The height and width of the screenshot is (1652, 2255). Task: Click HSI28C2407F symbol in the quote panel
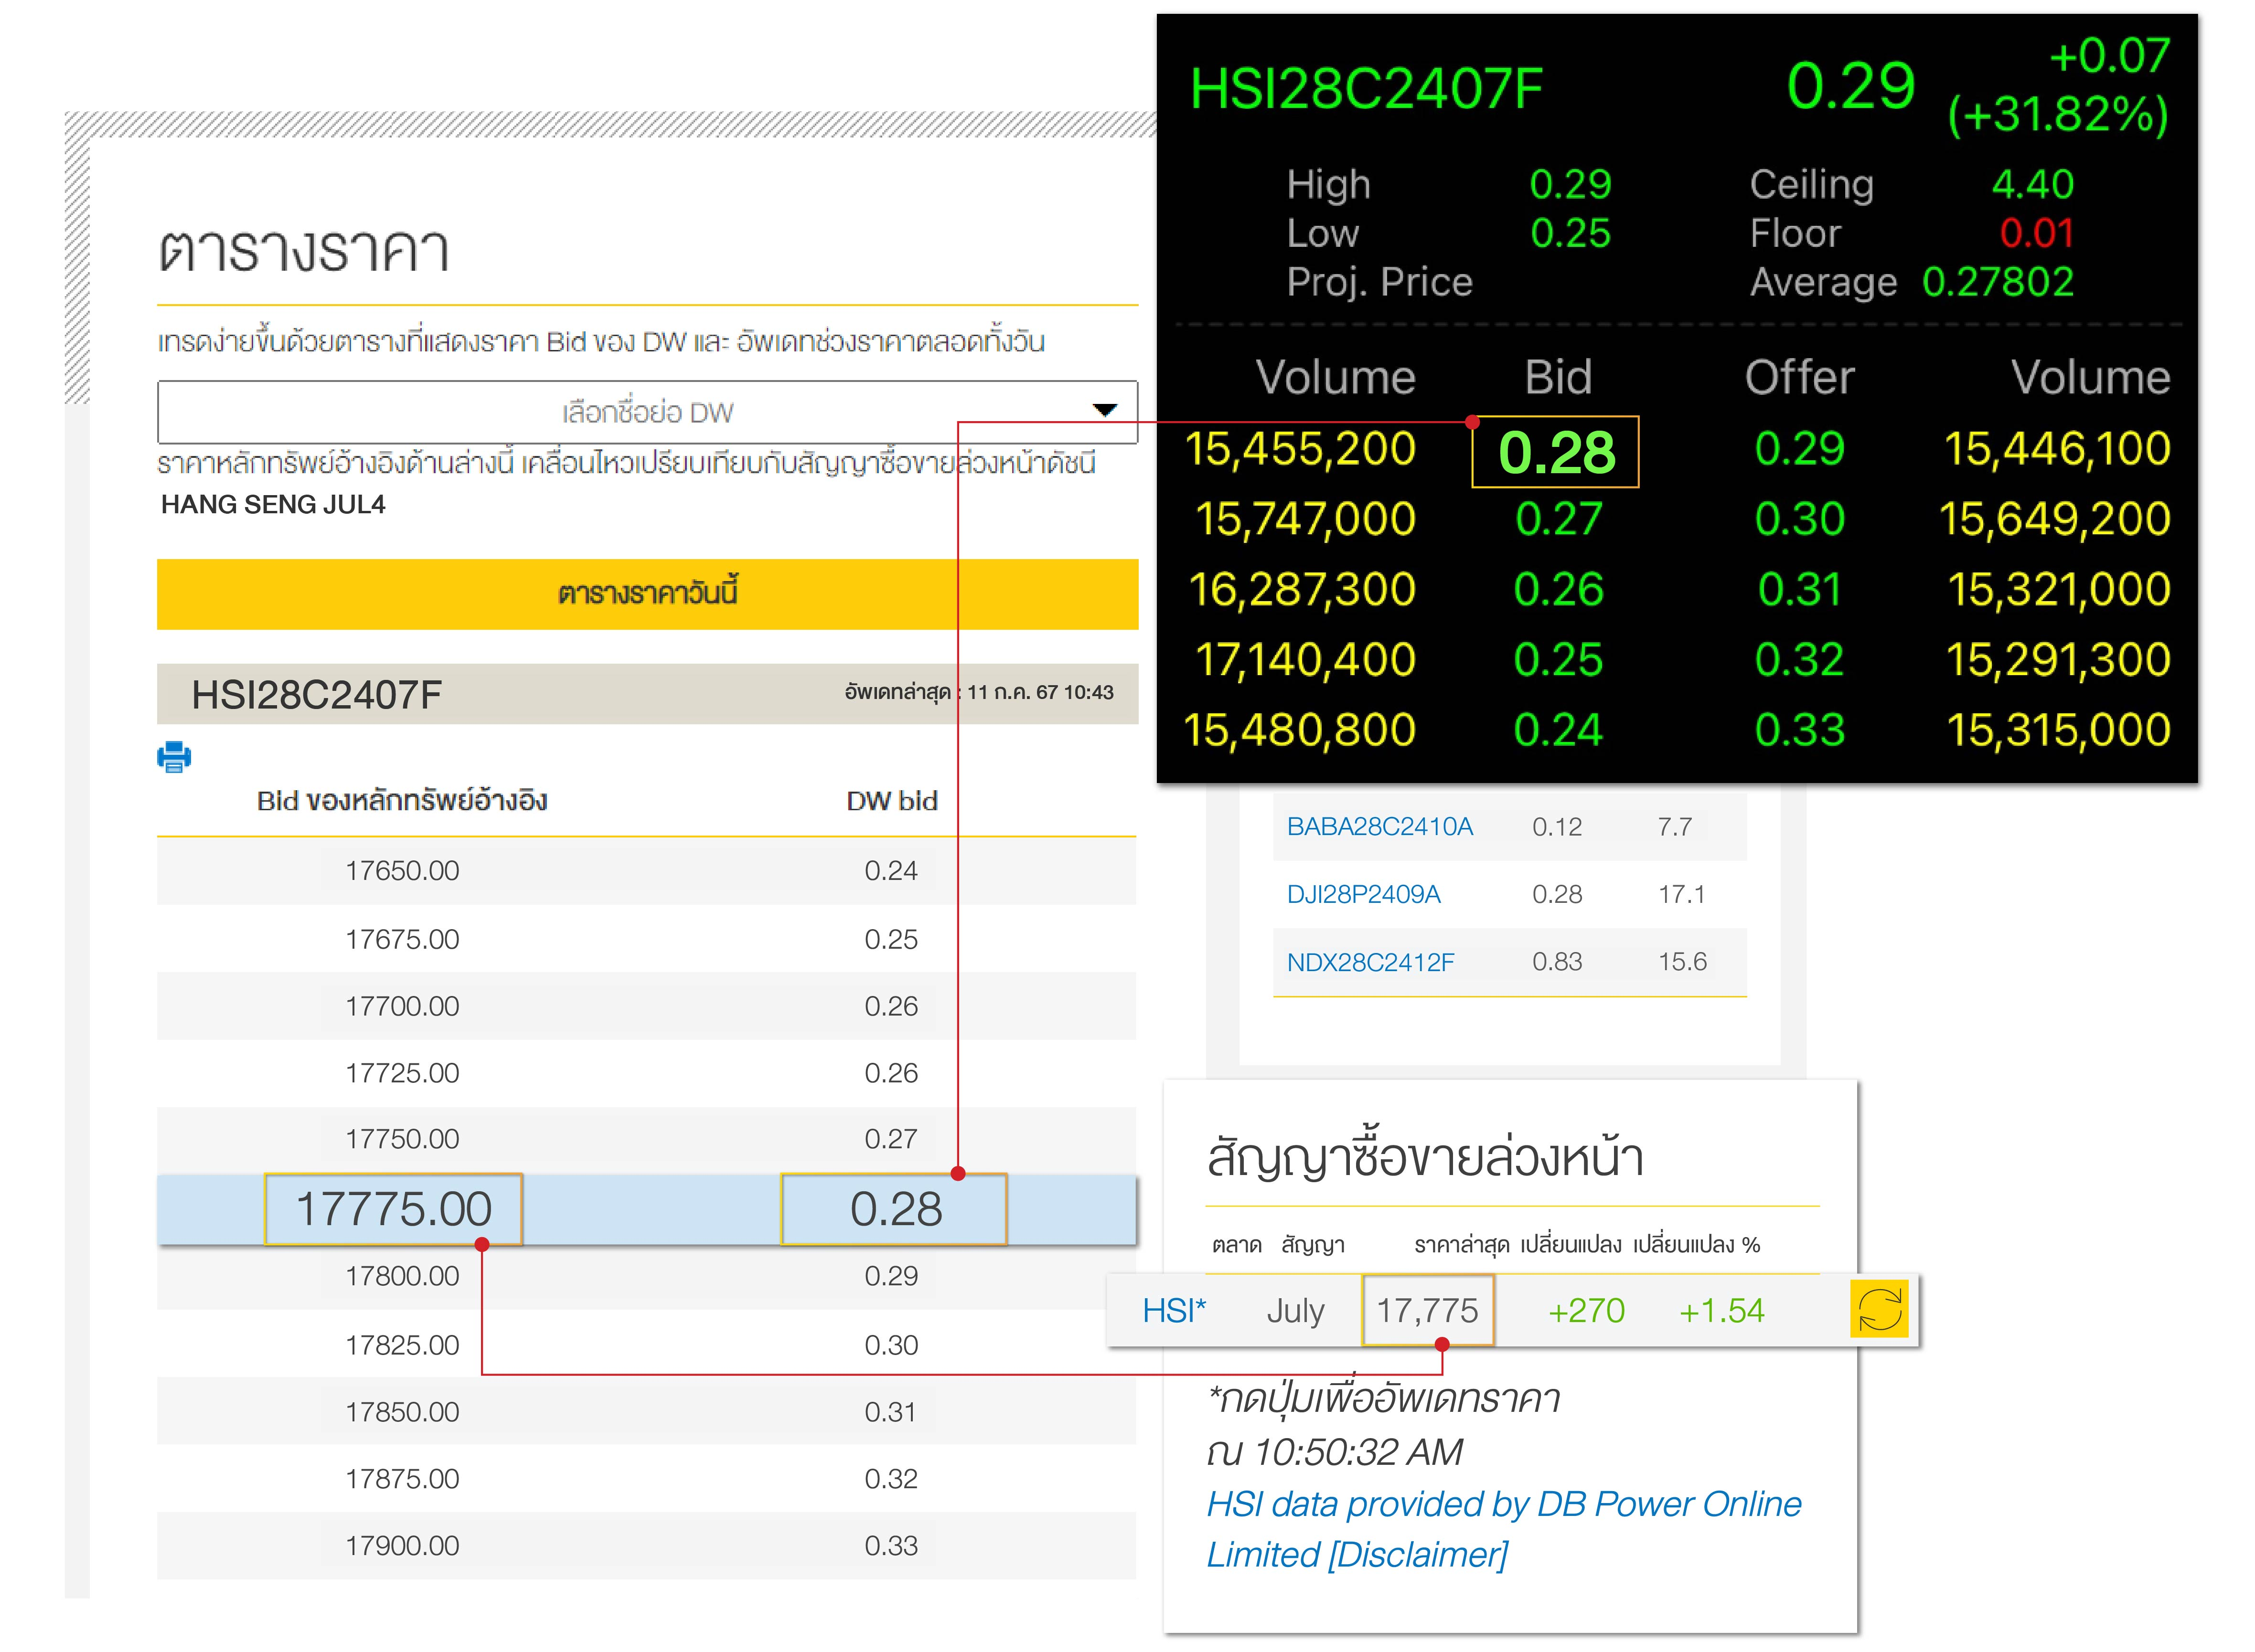pyautogui.click(x=1366, y=89)
